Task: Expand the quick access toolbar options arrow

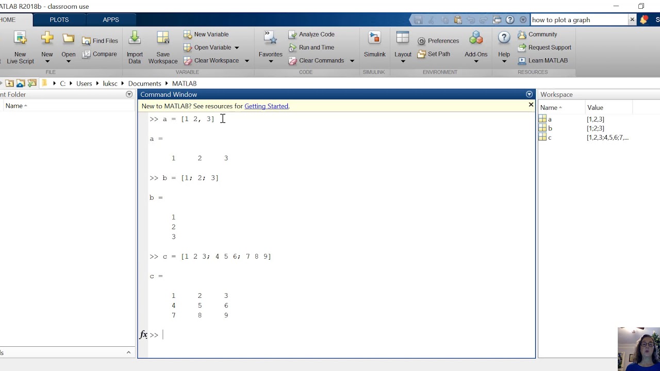Action: click(523, 20)
